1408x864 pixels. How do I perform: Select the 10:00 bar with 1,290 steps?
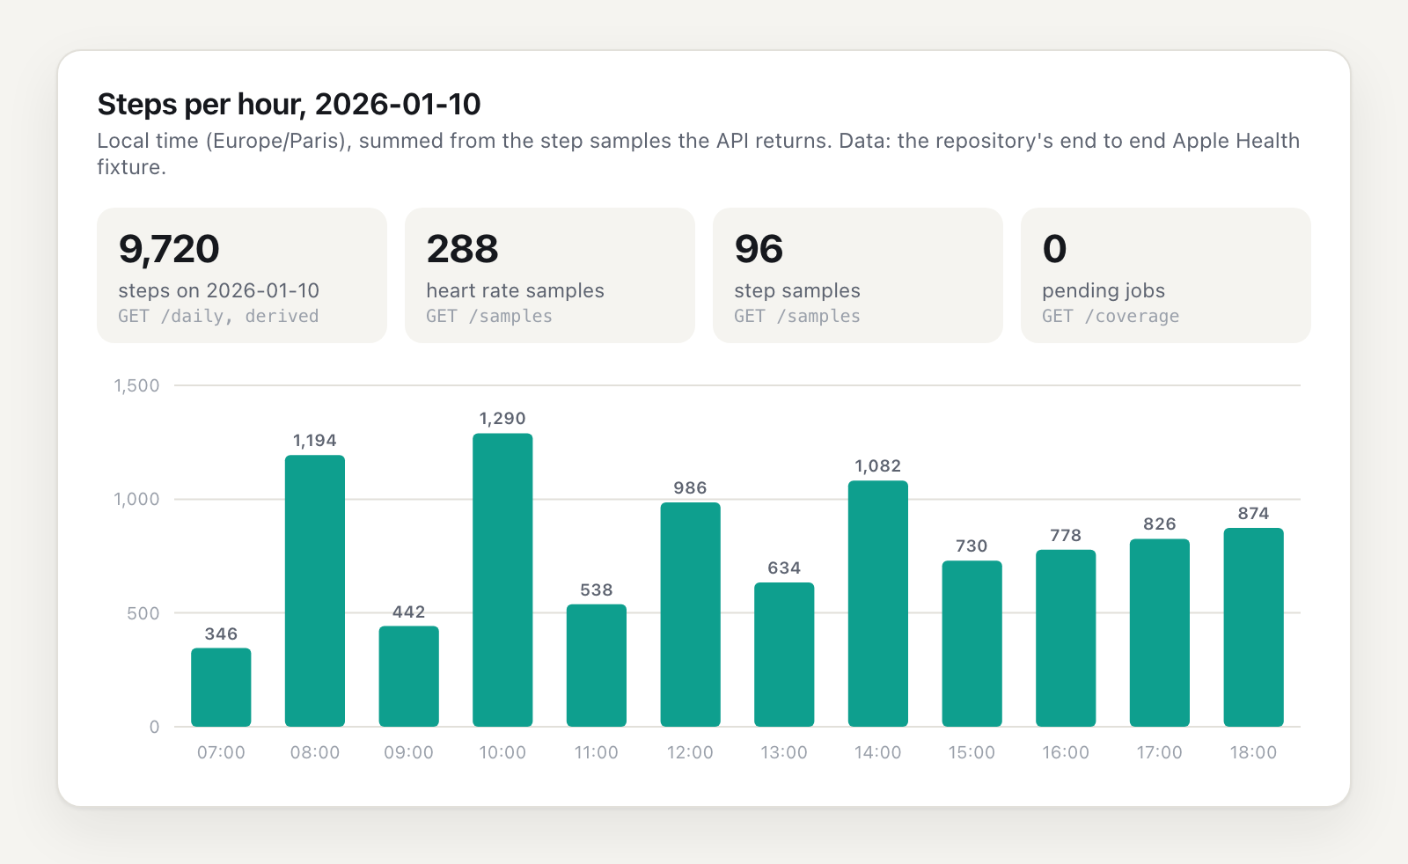502,580
